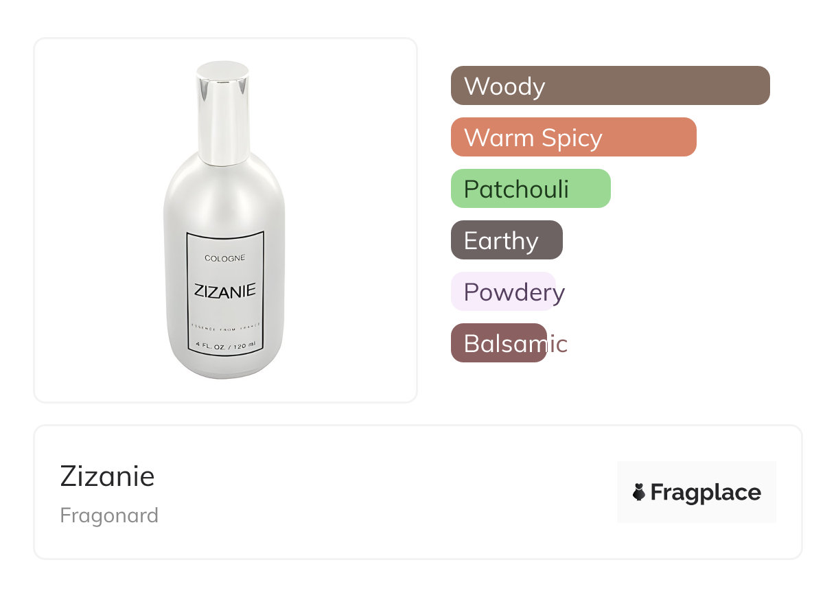Click the Balsamic accord bar

[499, 343]
